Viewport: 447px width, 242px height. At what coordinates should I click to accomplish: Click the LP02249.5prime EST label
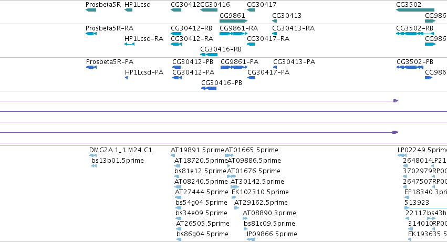422,150
